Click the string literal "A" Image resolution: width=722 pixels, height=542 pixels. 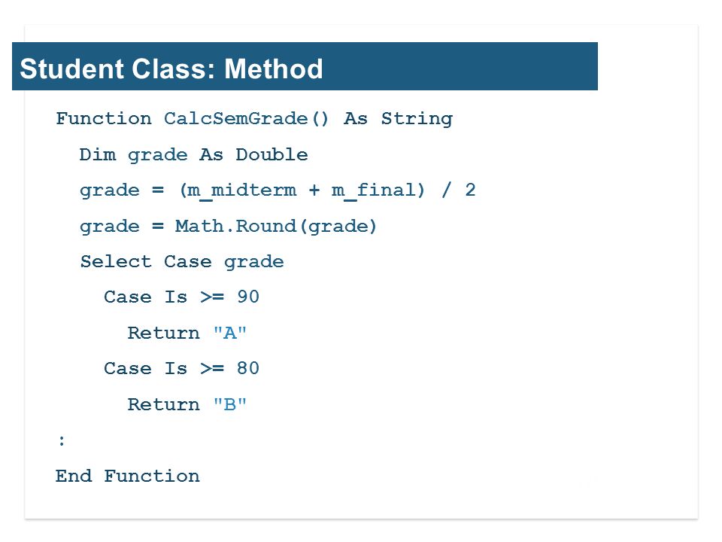(x=230, y=332)
